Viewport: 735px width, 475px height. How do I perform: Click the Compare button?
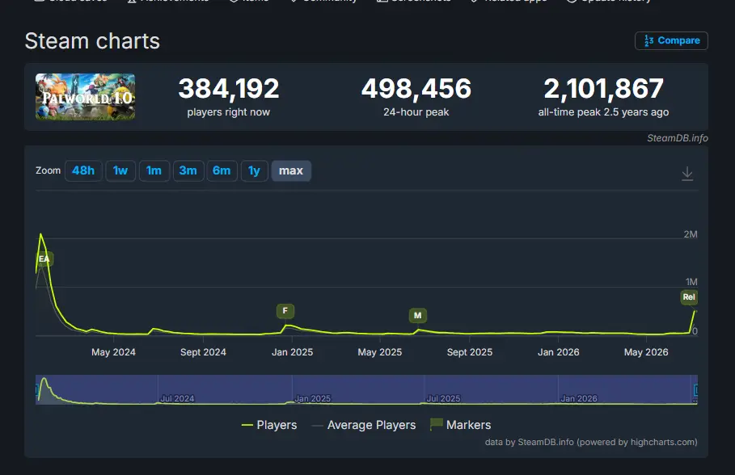(671, 40)
